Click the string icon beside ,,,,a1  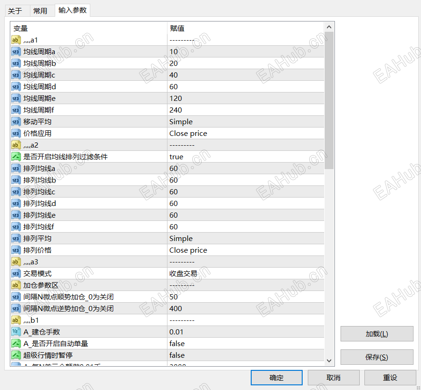[x=16, y=40]
